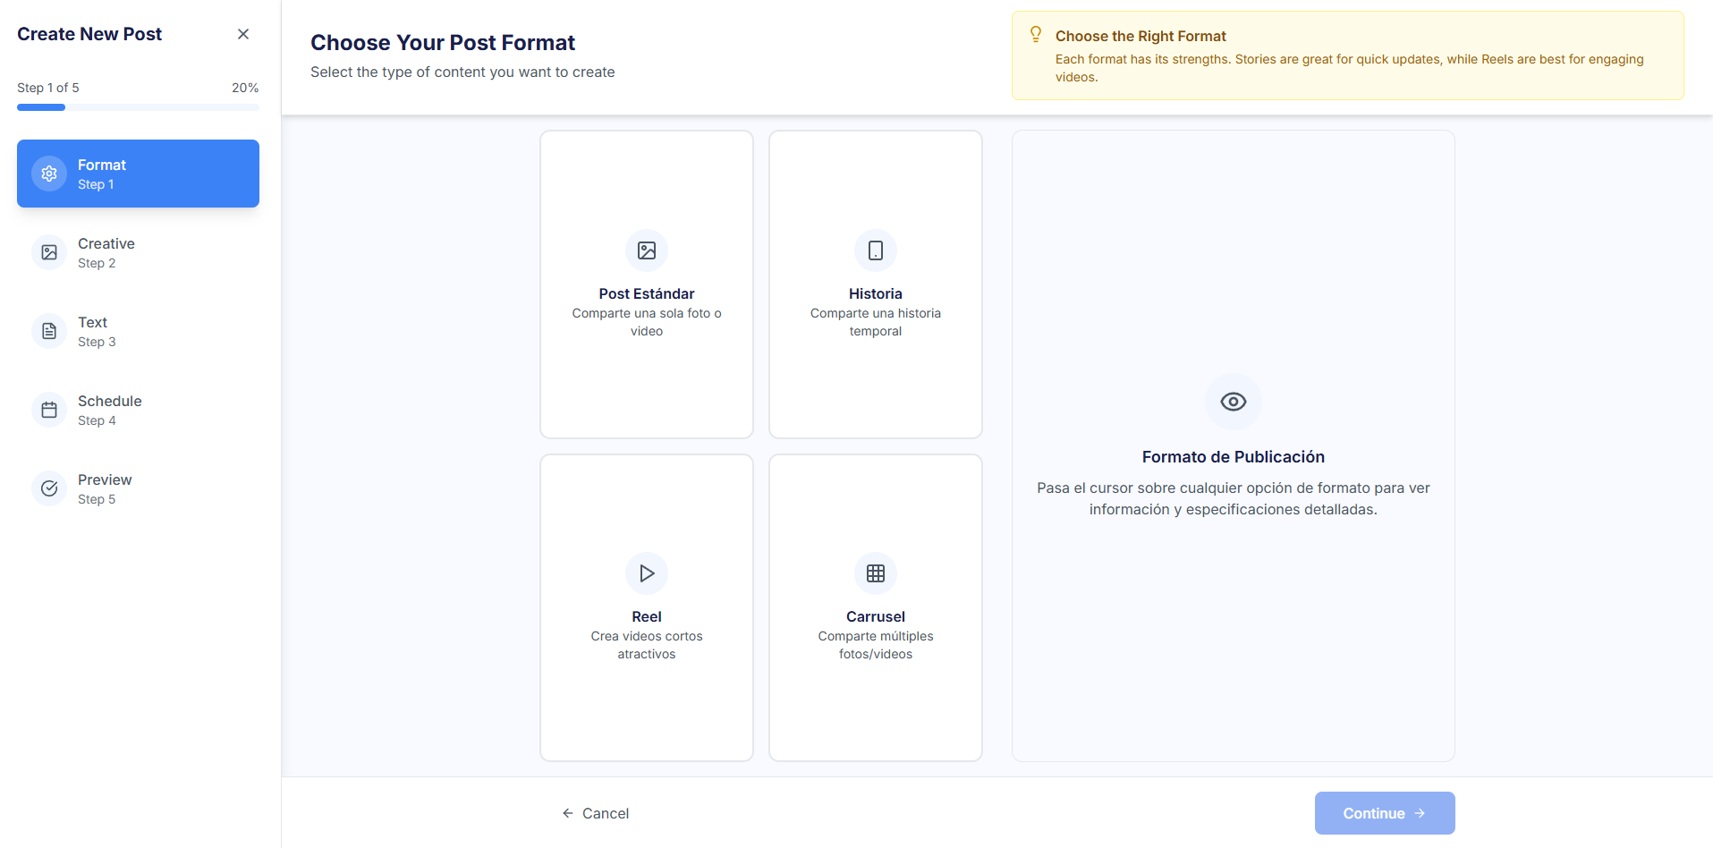Screen dimensions: 1713x848
Task: Click the phone icon in Historia card
Action: coord(876,250)
